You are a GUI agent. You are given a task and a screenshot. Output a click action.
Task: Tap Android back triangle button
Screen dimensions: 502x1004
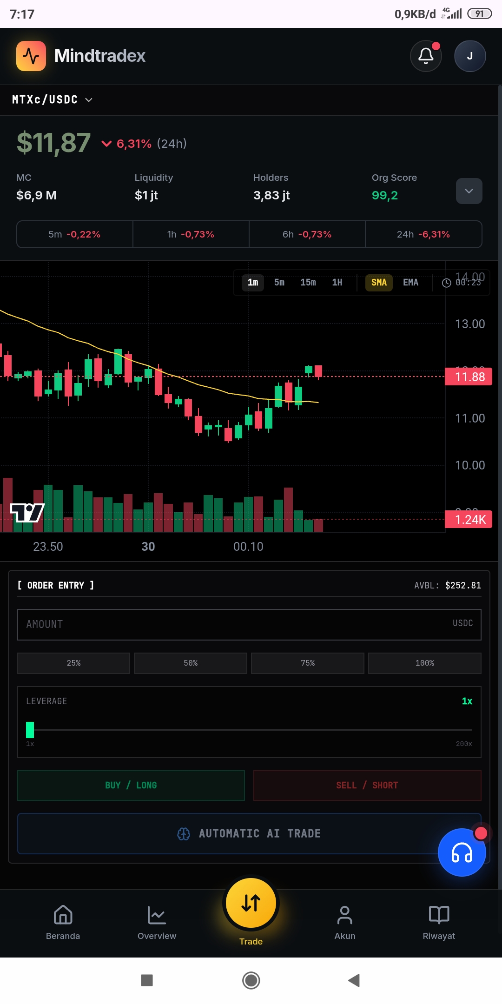click(354, 980)
